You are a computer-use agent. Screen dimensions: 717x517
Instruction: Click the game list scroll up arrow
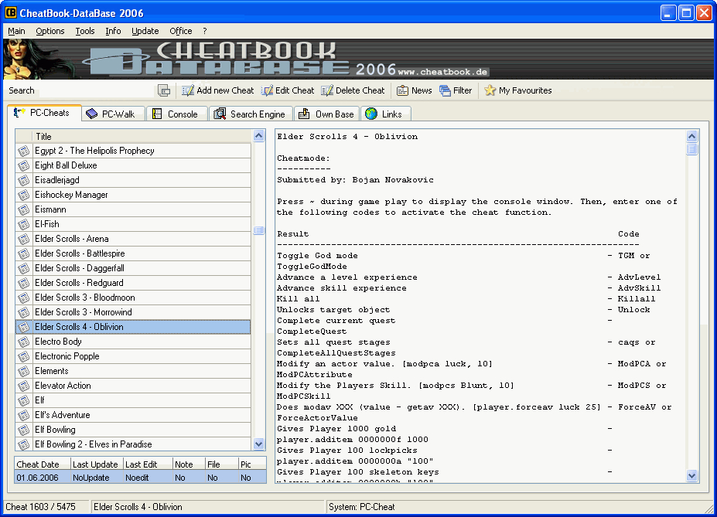click(x=259, y=136)
